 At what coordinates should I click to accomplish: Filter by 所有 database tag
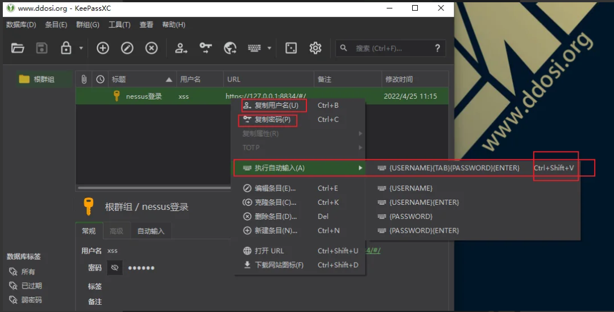23,272
